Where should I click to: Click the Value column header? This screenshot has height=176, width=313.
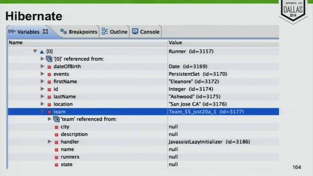coord(223,43)
